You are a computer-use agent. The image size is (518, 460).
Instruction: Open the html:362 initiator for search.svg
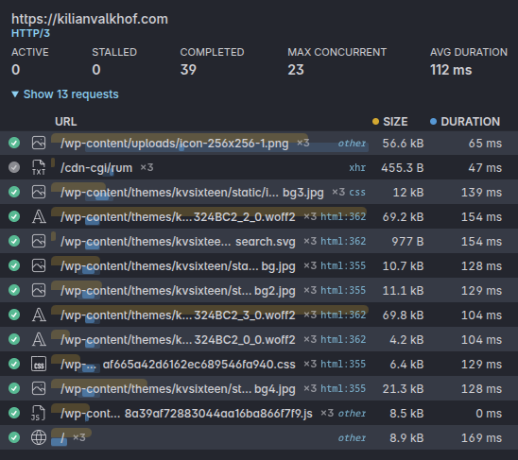343,241
